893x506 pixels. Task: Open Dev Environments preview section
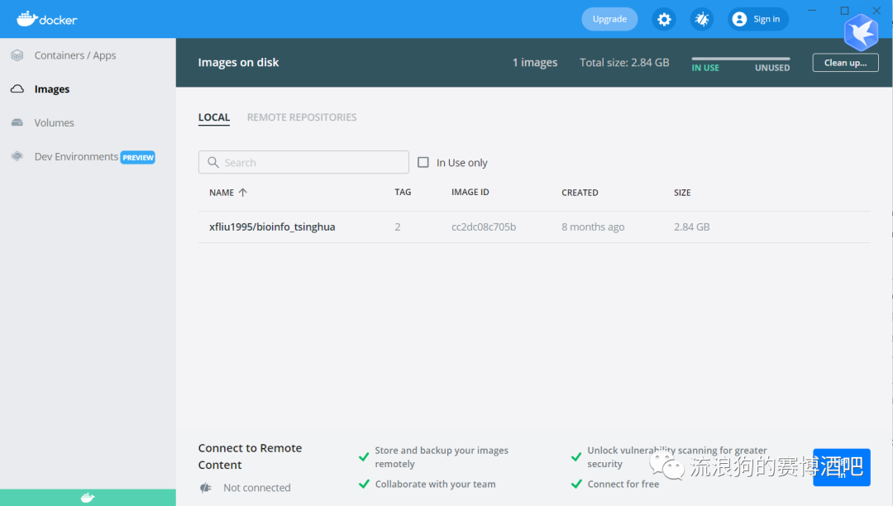76,156
